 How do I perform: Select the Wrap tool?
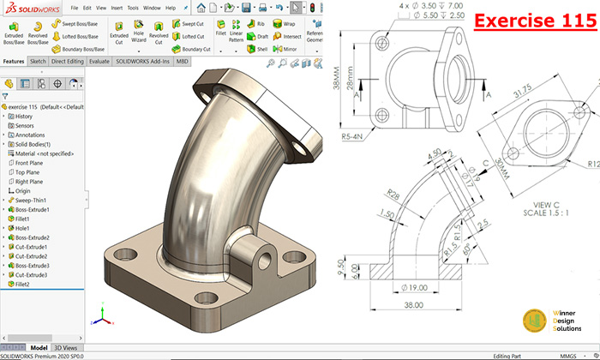click(284, 24)
